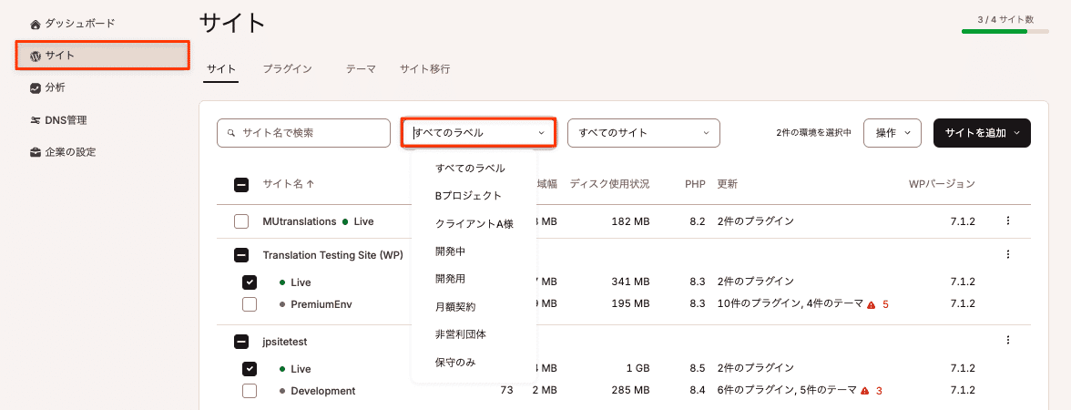1071x410 pixels.
Task: Click the WordPress icon beside サイト in sidebar
Action: [36, 56]
